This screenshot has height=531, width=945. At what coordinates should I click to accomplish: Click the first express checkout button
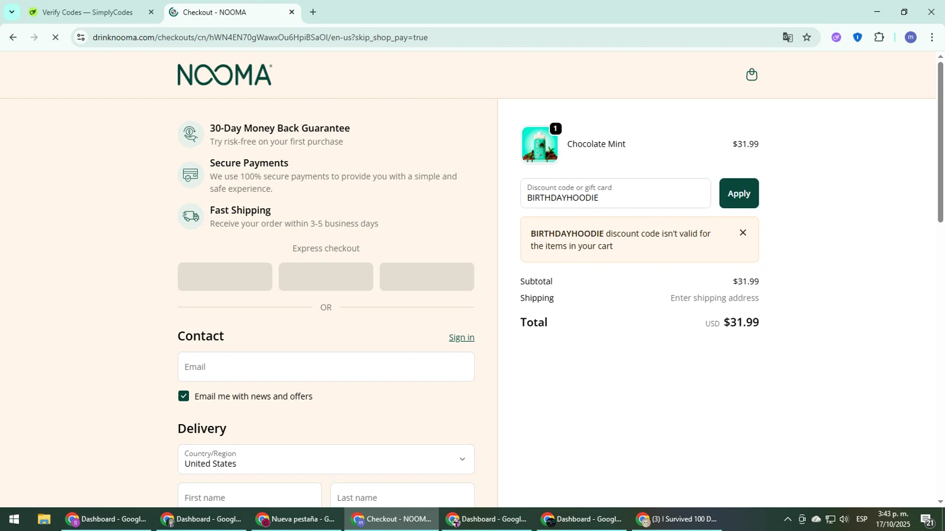pos(225,277)
